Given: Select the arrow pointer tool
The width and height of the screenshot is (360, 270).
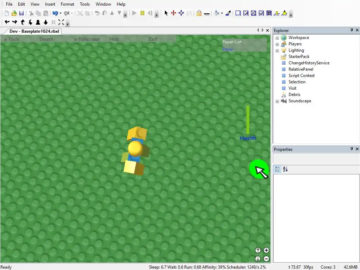Looking at the screenshot, I should click(166, 13).
